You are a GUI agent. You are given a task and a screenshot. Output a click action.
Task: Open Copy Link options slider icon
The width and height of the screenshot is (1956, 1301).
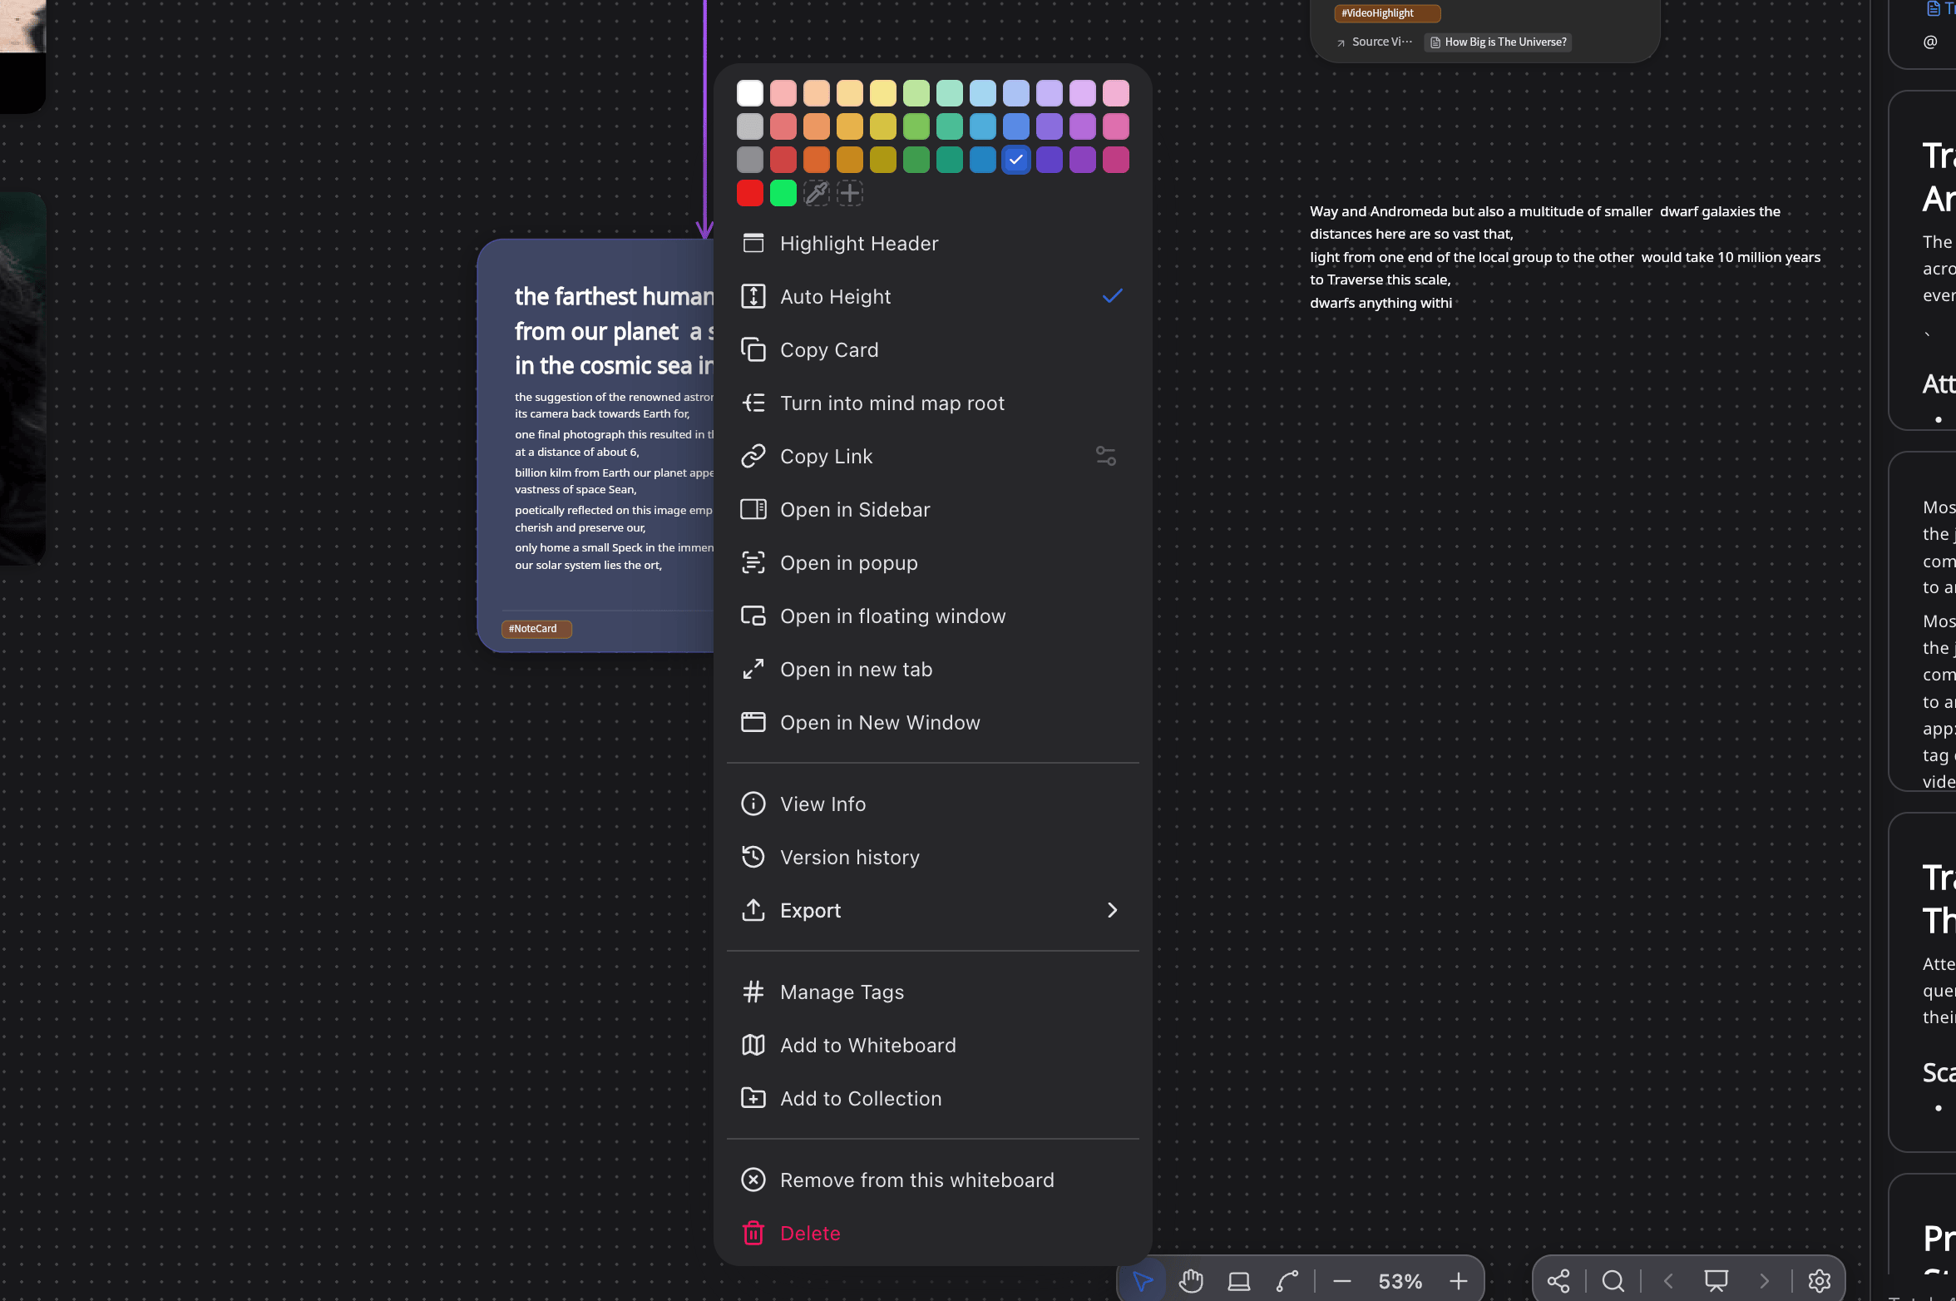tap(1106, 456)
